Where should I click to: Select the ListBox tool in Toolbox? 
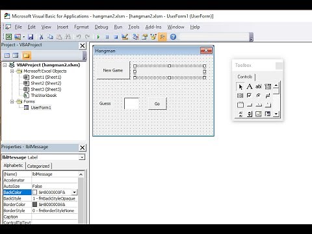point(240,96)
